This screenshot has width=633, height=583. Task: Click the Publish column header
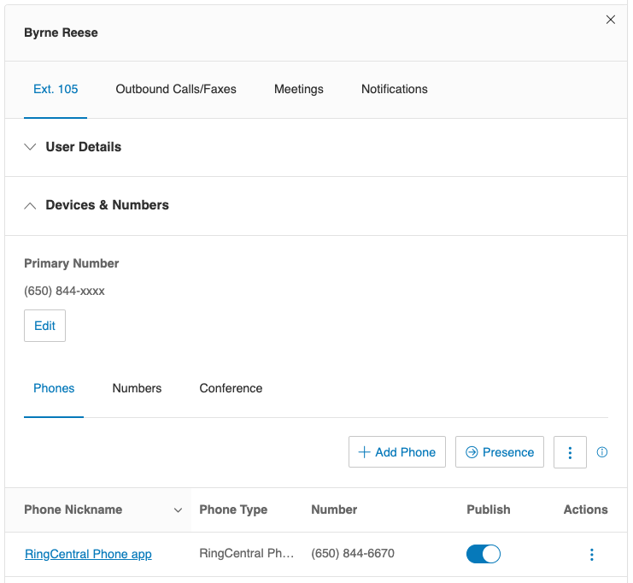pos(489,509)
